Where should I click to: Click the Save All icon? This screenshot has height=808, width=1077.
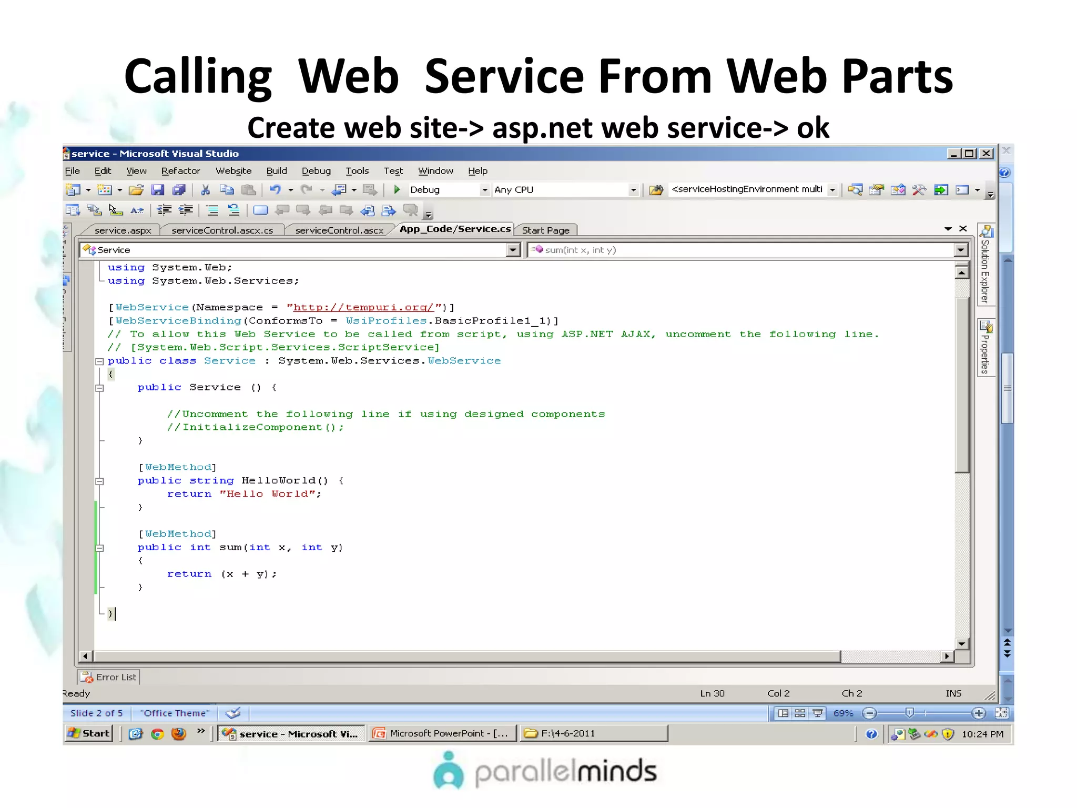point(179,190)
